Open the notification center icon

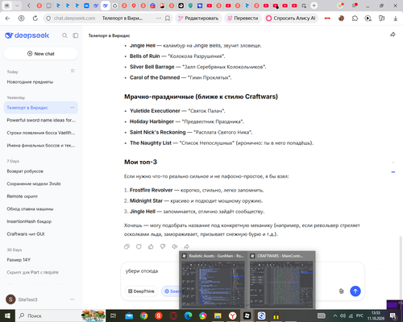(393, 316)
